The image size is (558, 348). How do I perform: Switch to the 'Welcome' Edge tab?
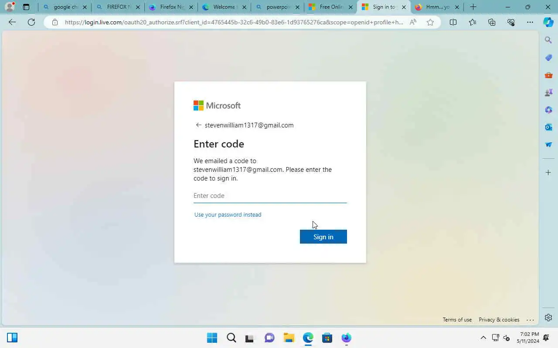pos(225,7)
